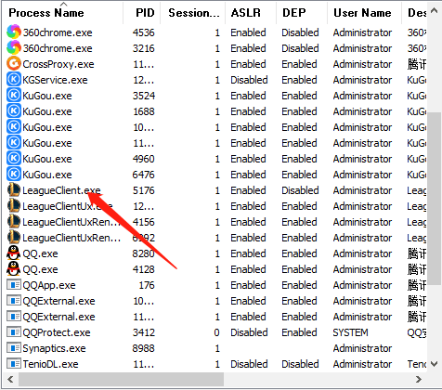The image size is (442, 390).
Task: Click the 360chrome.exe icon with PID 4536
Action: tap(14, 32)
